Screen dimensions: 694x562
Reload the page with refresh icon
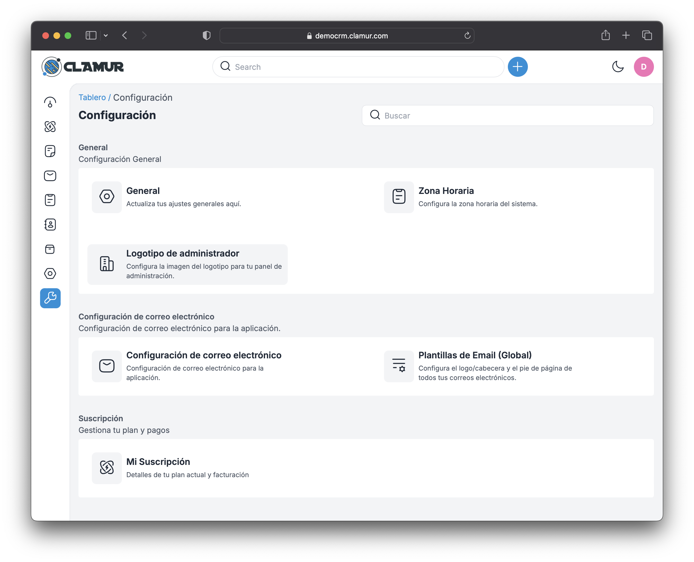(467, 36)
